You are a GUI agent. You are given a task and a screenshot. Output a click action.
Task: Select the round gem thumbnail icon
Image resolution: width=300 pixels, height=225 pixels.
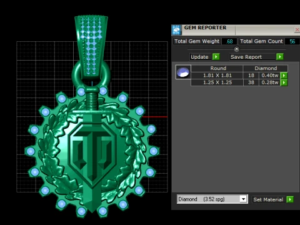(183, 72)
